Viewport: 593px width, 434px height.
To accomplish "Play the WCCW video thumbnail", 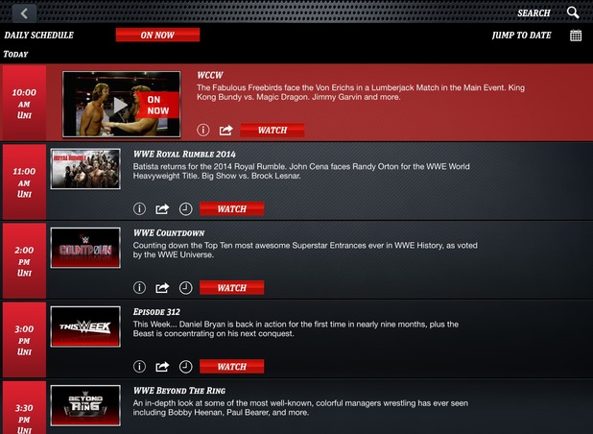I will (122, 104).
